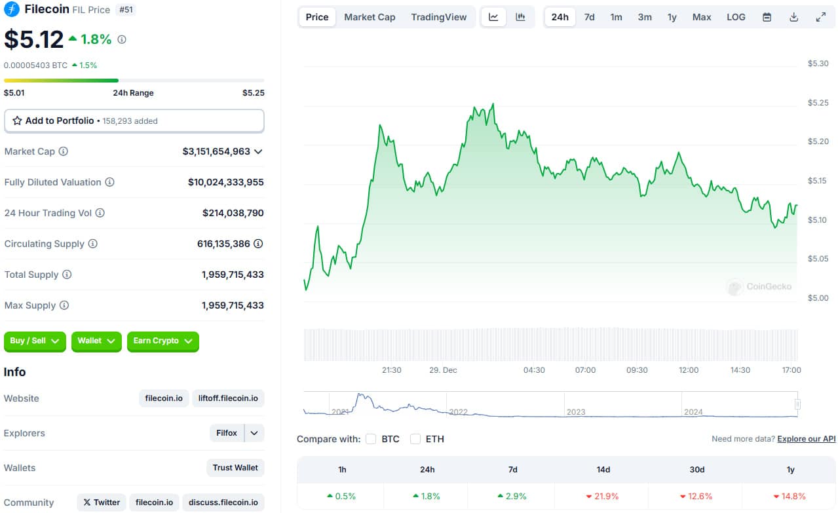The image size is (838, 513).
Task: Select the Price tab
Action: 317,17
